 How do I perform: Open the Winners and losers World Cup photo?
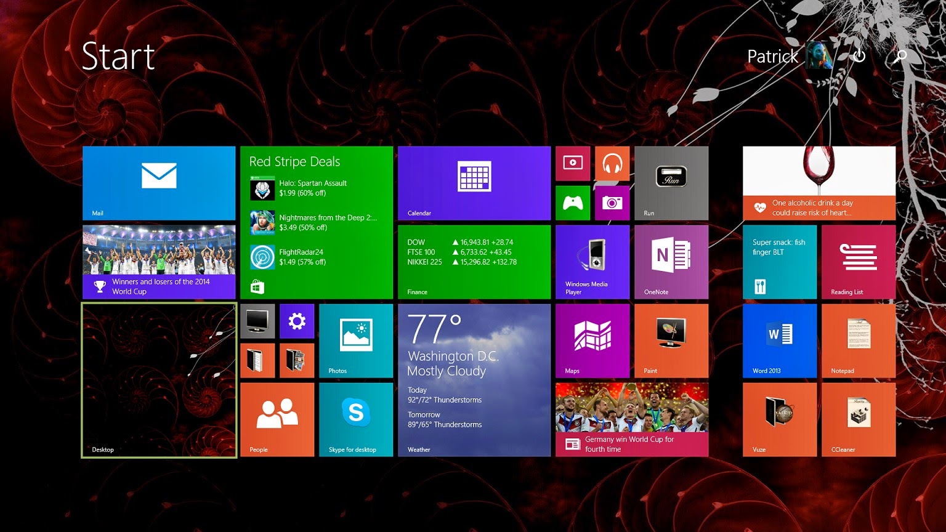(159, 250)
